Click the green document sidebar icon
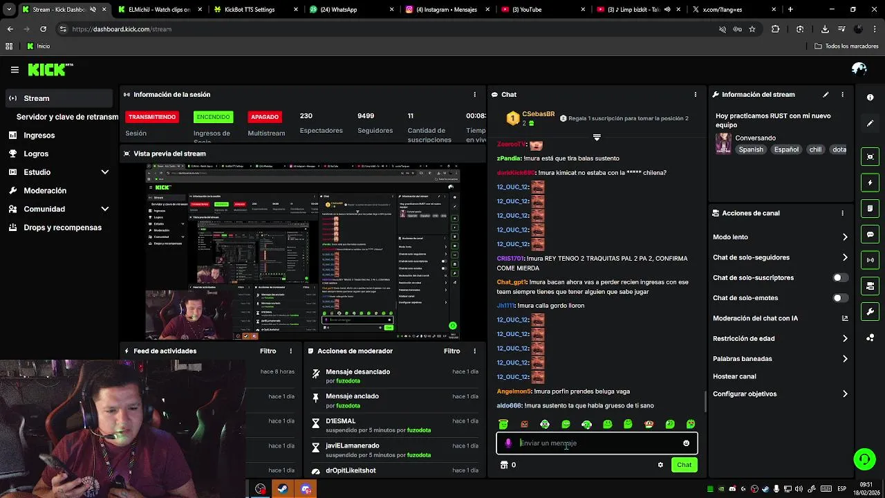Screen dimensions: 885x498 pyautogui.click(x=870, y=208)
